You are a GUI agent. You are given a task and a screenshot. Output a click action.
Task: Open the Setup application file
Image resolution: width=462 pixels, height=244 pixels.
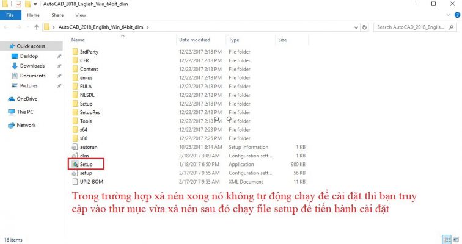86,165
